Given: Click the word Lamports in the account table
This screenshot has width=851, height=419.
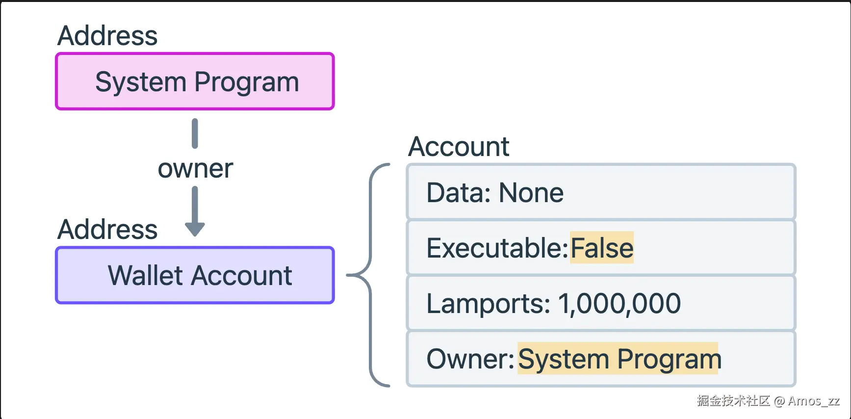Looking at the screenshot, I should point(489,304).
